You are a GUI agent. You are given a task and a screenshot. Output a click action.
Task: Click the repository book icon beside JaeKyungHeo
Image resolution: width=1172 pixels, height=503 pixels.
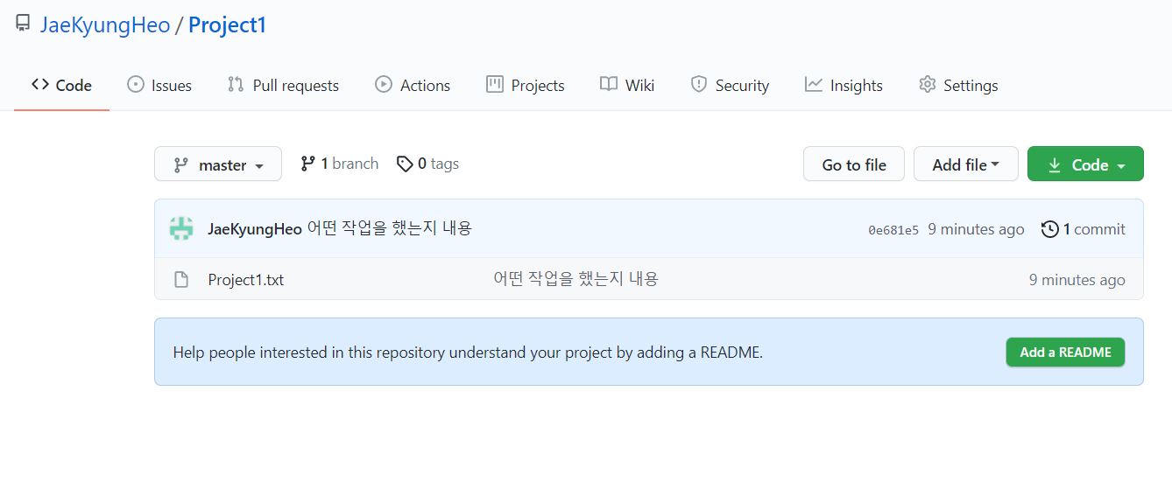point(23,24)
